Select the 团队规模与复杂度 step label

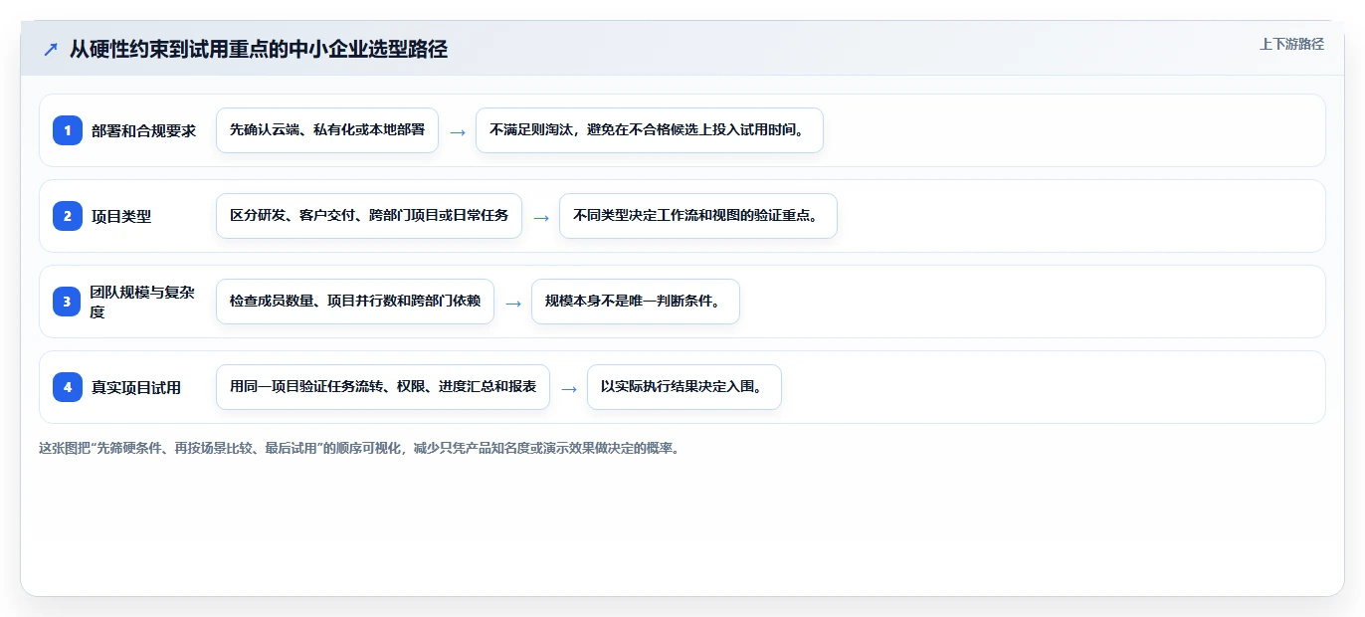point(142,302)
